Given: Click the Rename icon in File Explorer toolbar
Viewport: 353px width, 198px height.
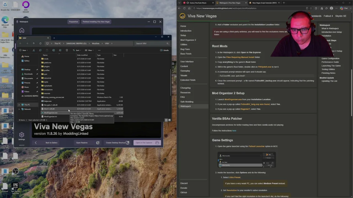Looking at the screenshot, I should click(54, 50).
